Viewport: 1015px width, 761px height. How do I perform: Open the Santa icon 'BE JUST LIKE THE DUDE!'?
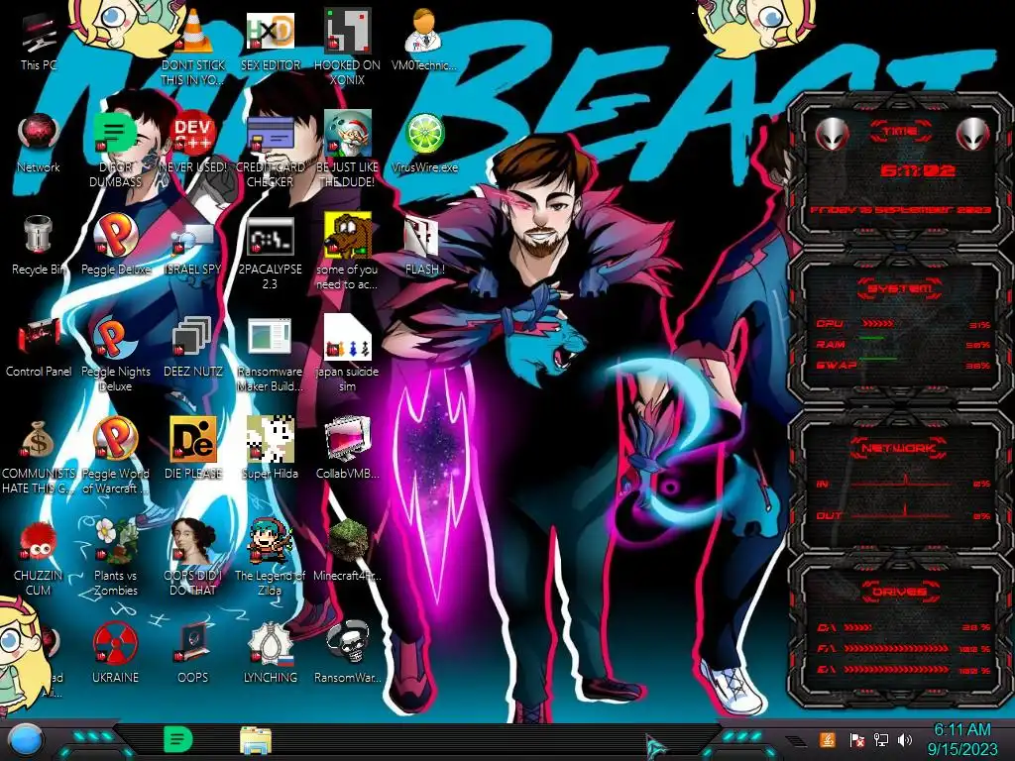(347, 151)
